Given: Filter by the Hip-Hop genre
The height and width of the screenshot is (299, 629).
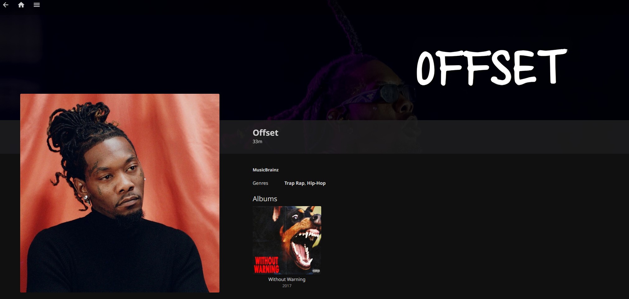Looking at the screenshot, I should click(x=316, y=183).
